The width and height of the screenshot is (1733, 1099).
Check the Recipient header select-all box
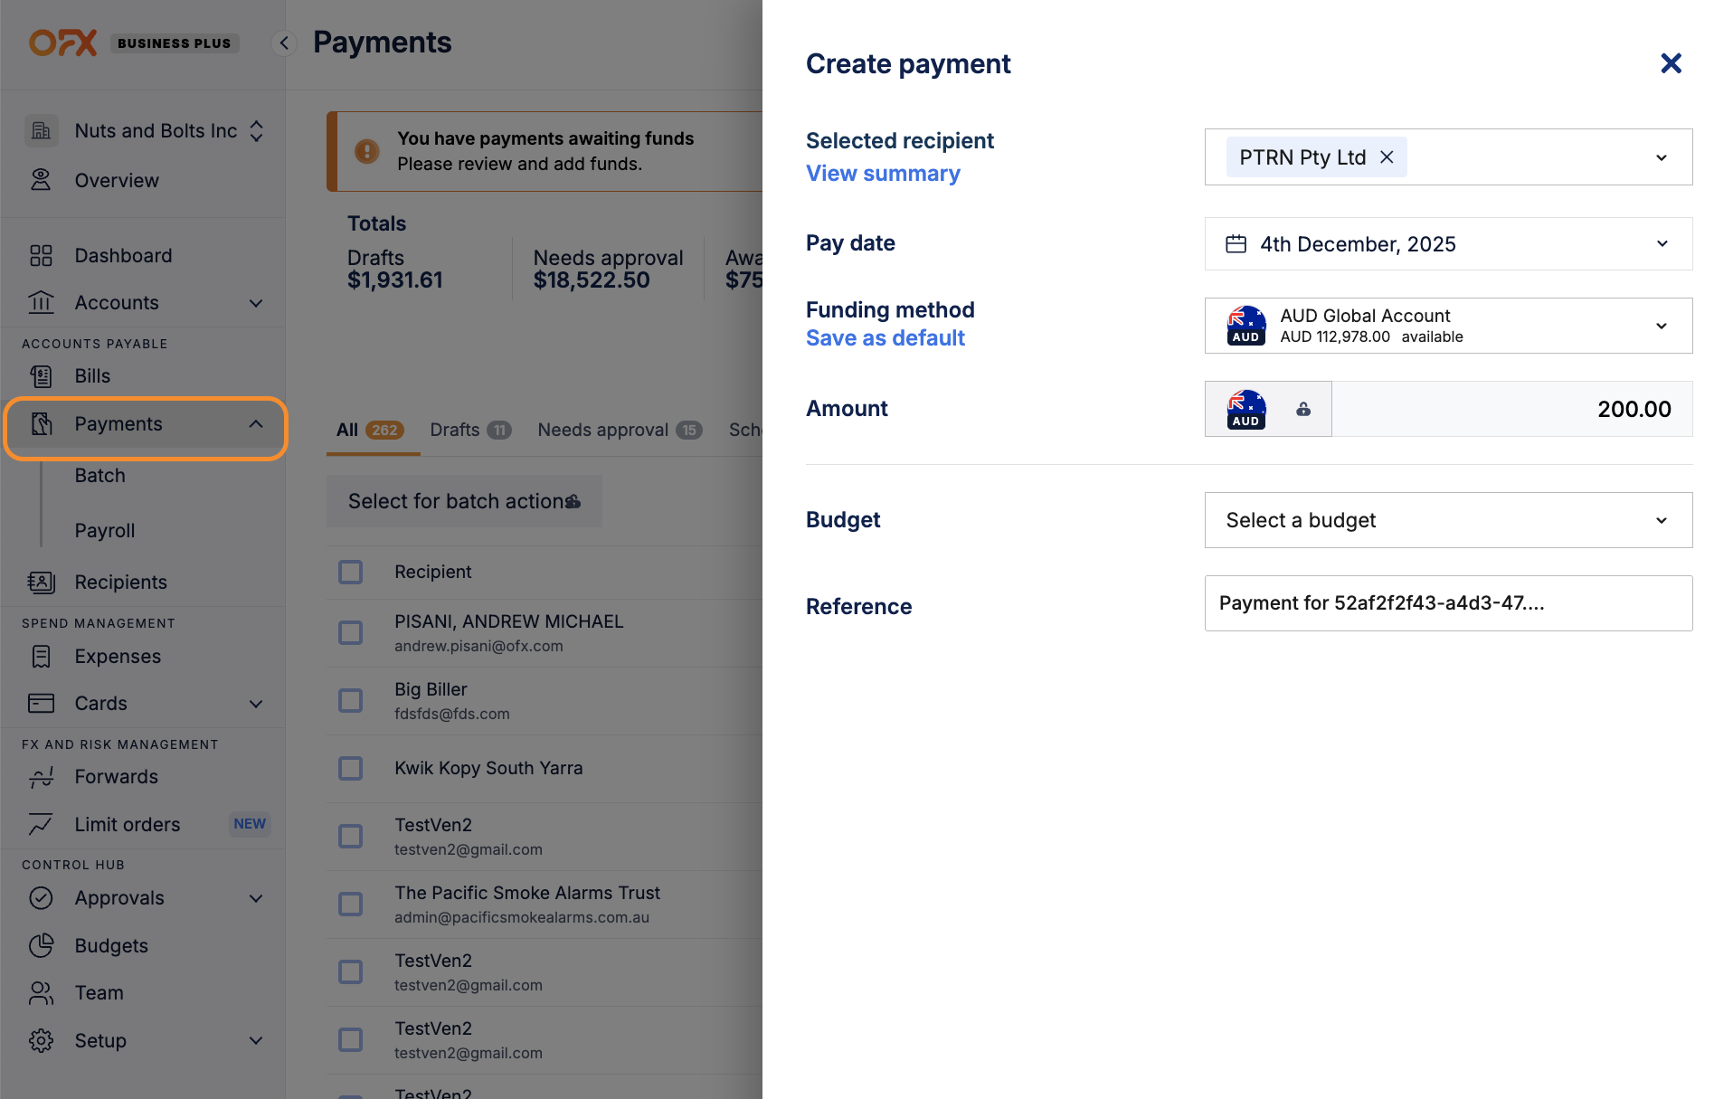click(x=350, y=573)
